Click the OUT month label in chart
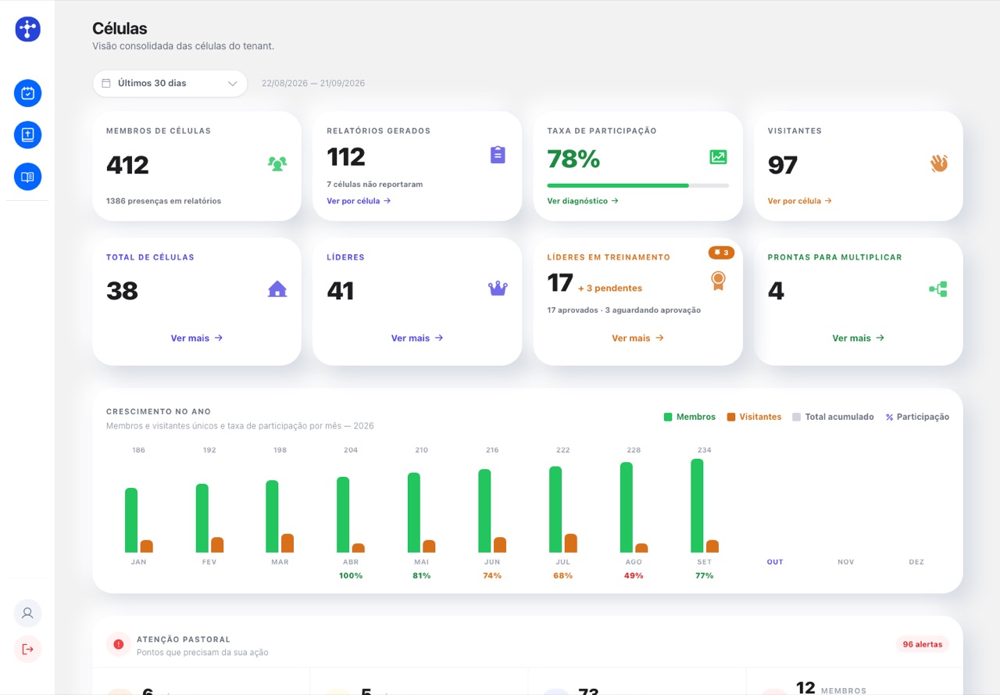The width and height of the screenshot is (1000, 695). pyautogui.click(x=775, y=562)
